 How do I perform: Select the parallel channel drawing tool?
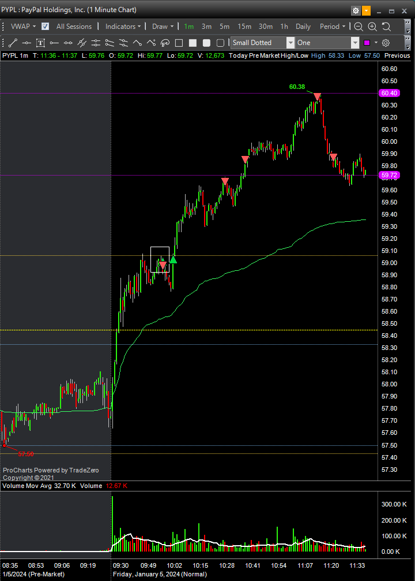pos(82,43)
